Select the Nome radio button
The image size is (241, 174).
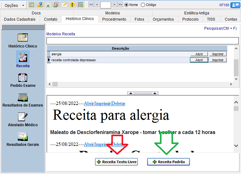[x=127, y=5]
